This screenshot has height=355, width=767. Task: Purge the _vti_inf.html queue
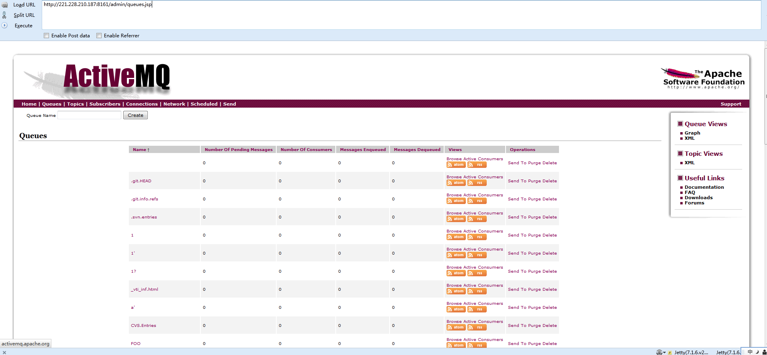534,290
